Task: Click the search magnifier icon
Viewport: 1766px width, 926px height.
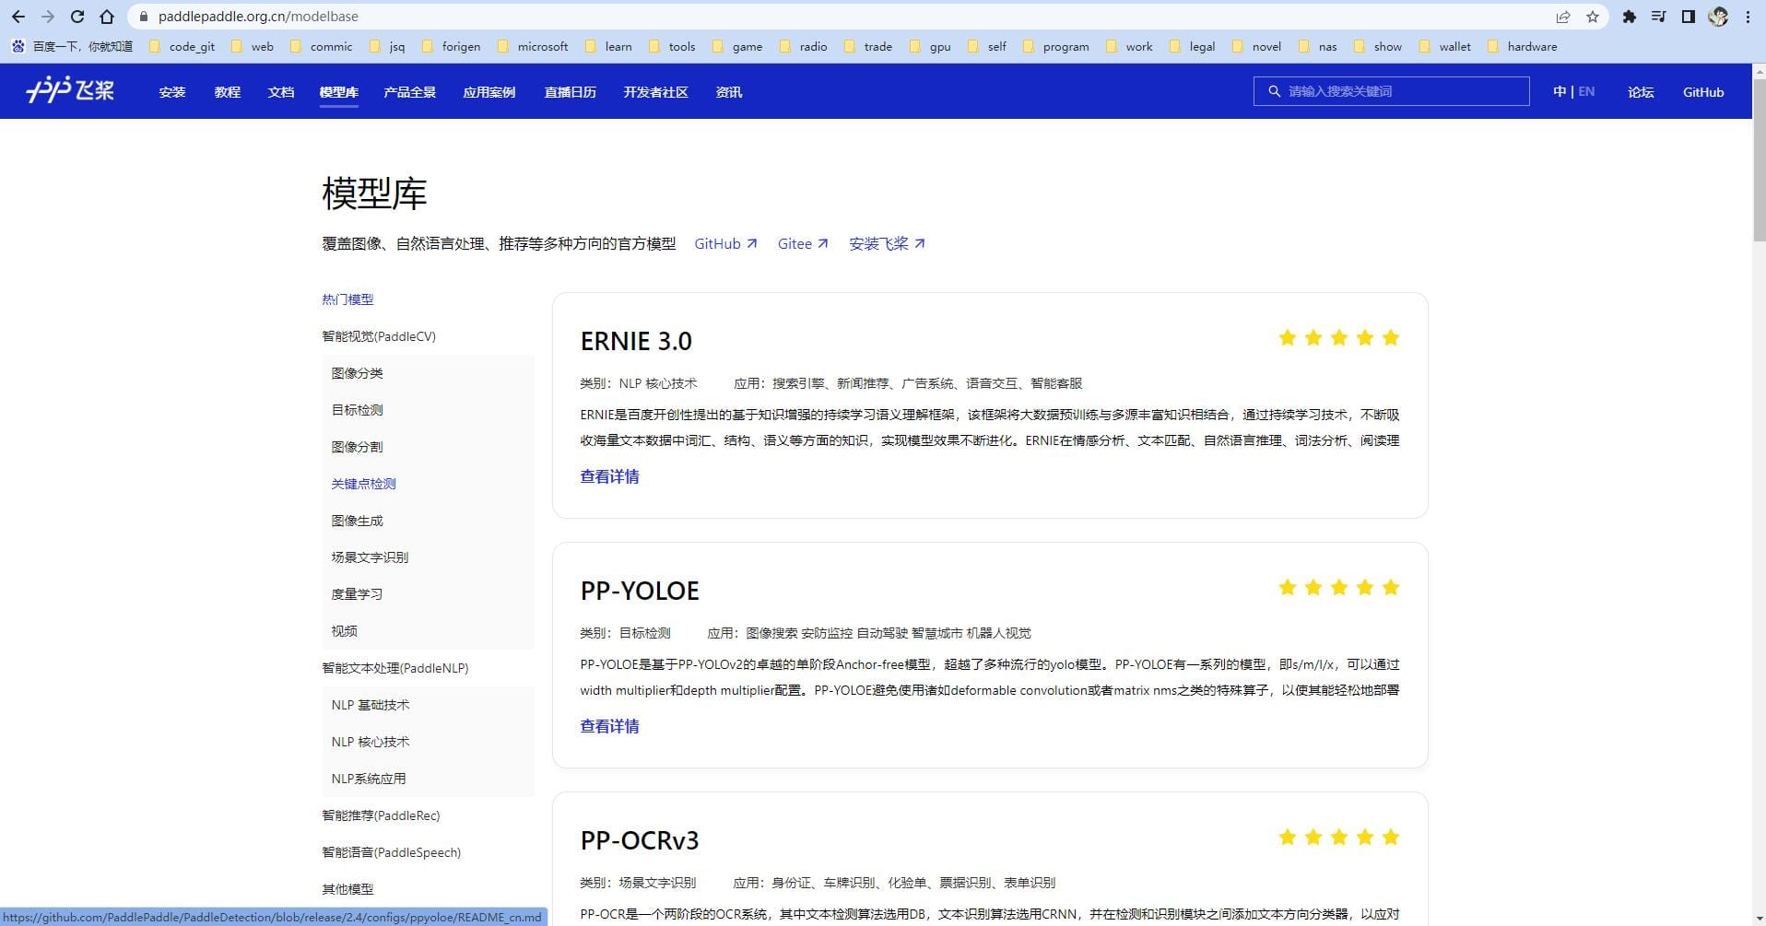Action: 1275,91
